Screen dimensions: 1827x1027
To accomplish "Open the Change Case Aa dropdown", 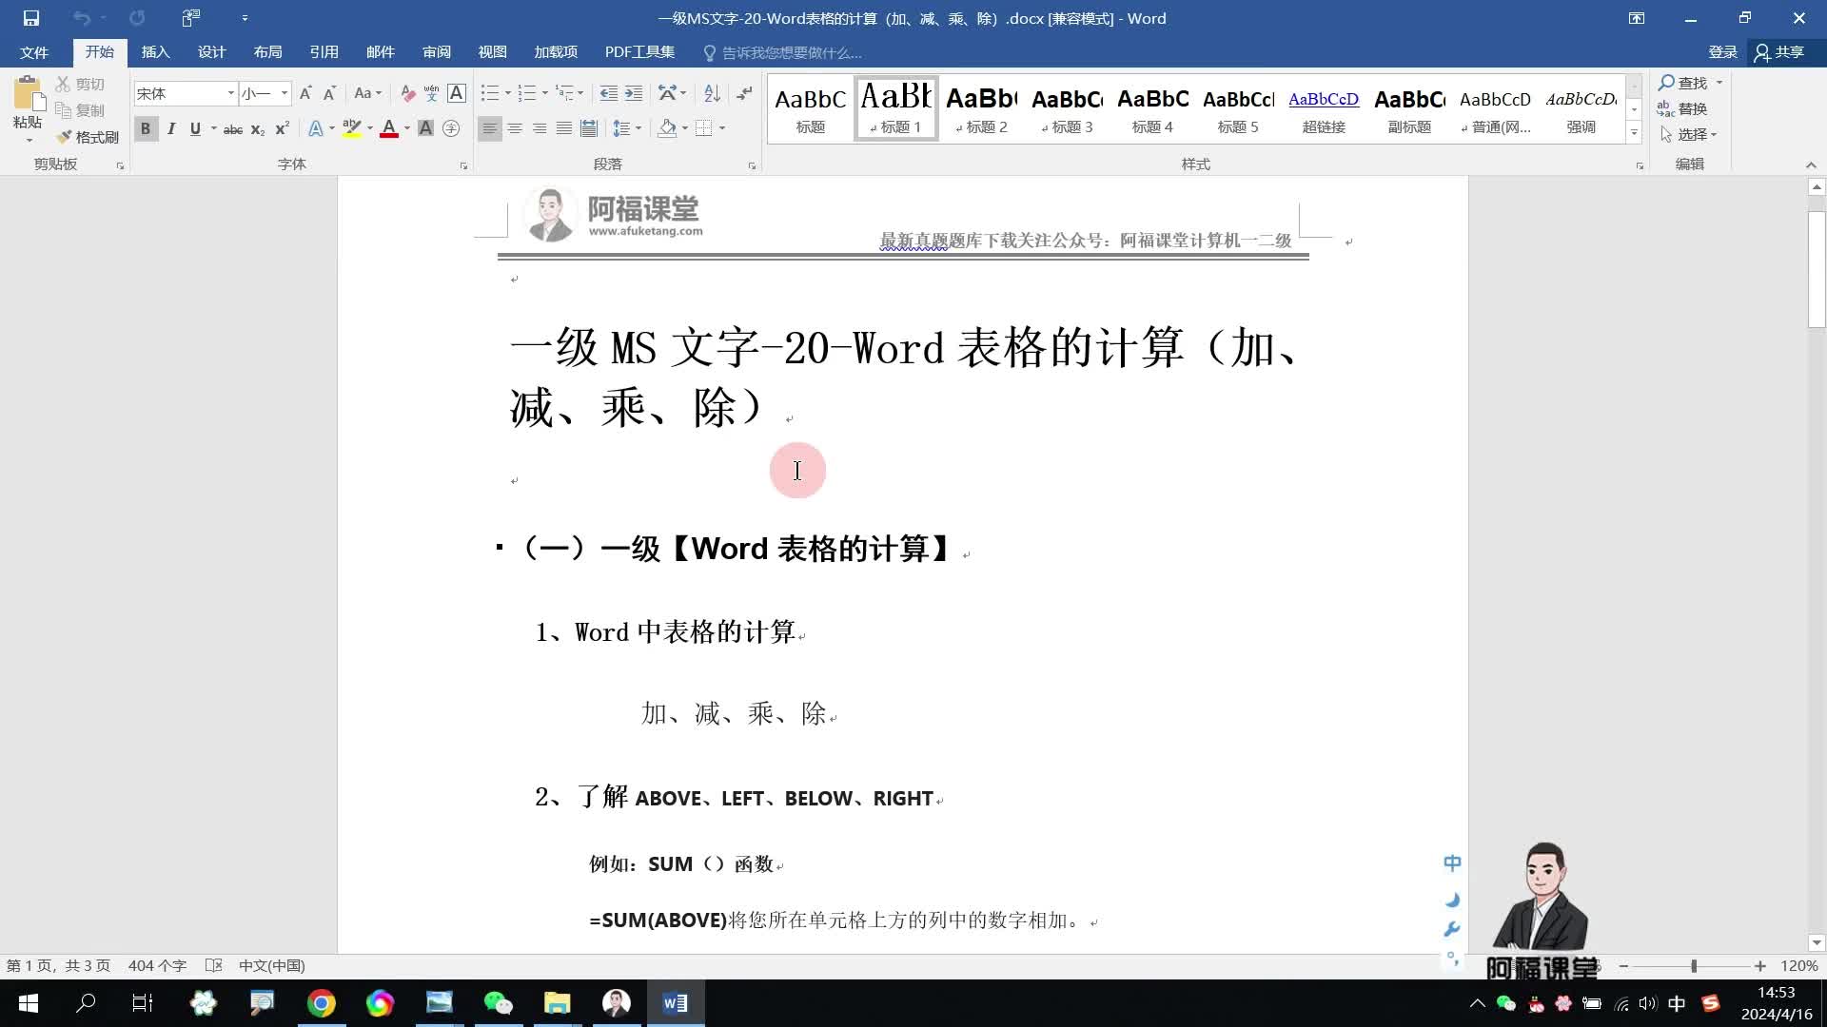I will [x=367, y=93].
